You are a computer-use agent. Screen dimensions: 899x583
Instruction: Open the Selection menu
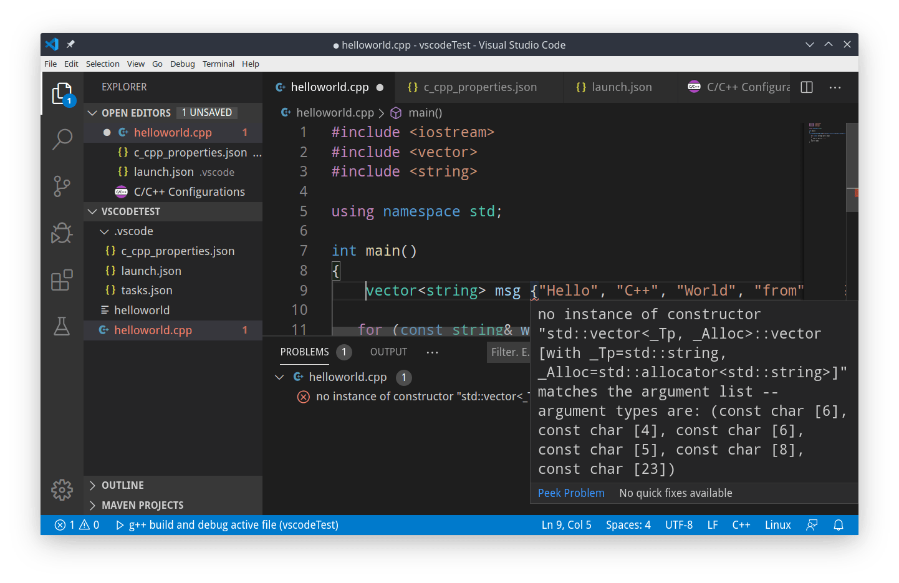(x=102, y=64)
